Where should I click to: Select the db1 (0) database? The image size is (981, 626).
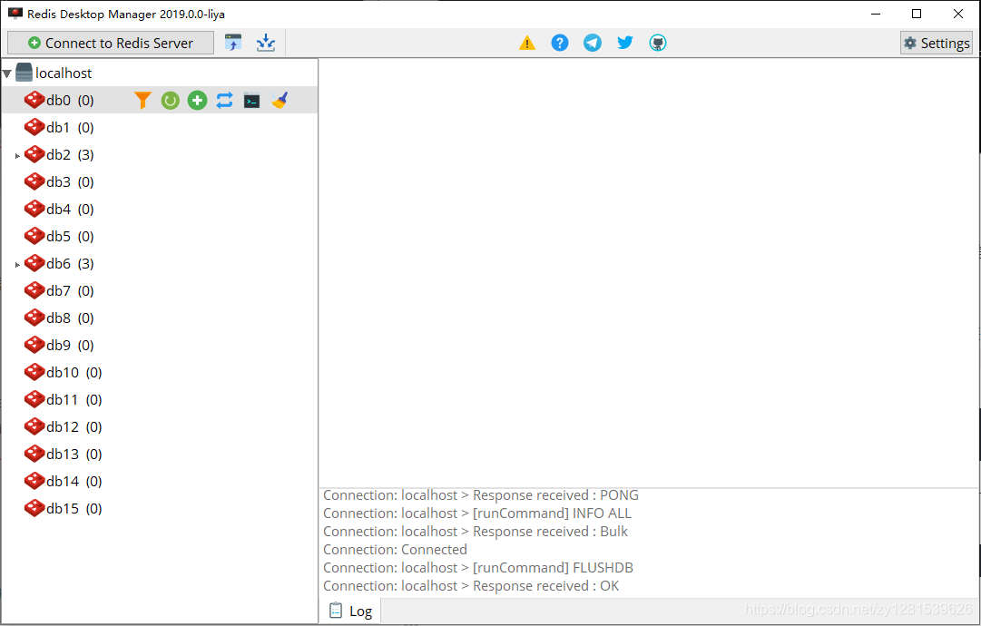tap(70, 128)
